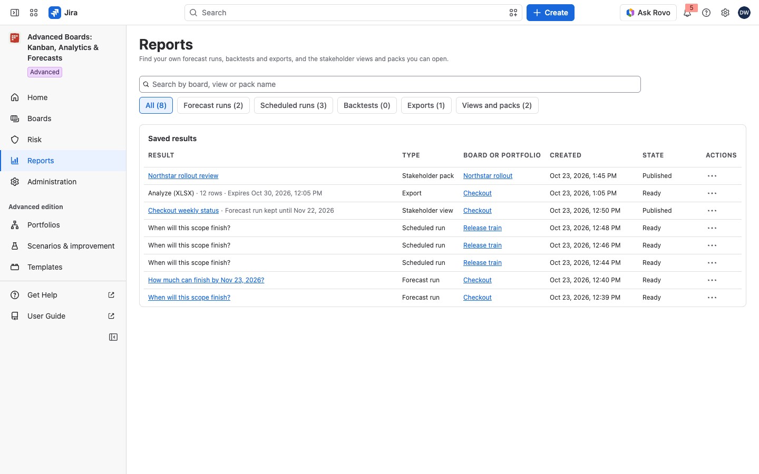Open How much can finish by Nov 23 result

tap(206, 280)
